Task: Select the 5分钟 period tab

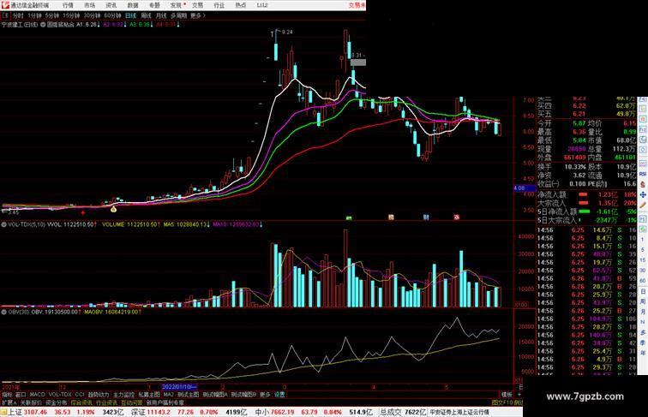Action: (52, 15)
